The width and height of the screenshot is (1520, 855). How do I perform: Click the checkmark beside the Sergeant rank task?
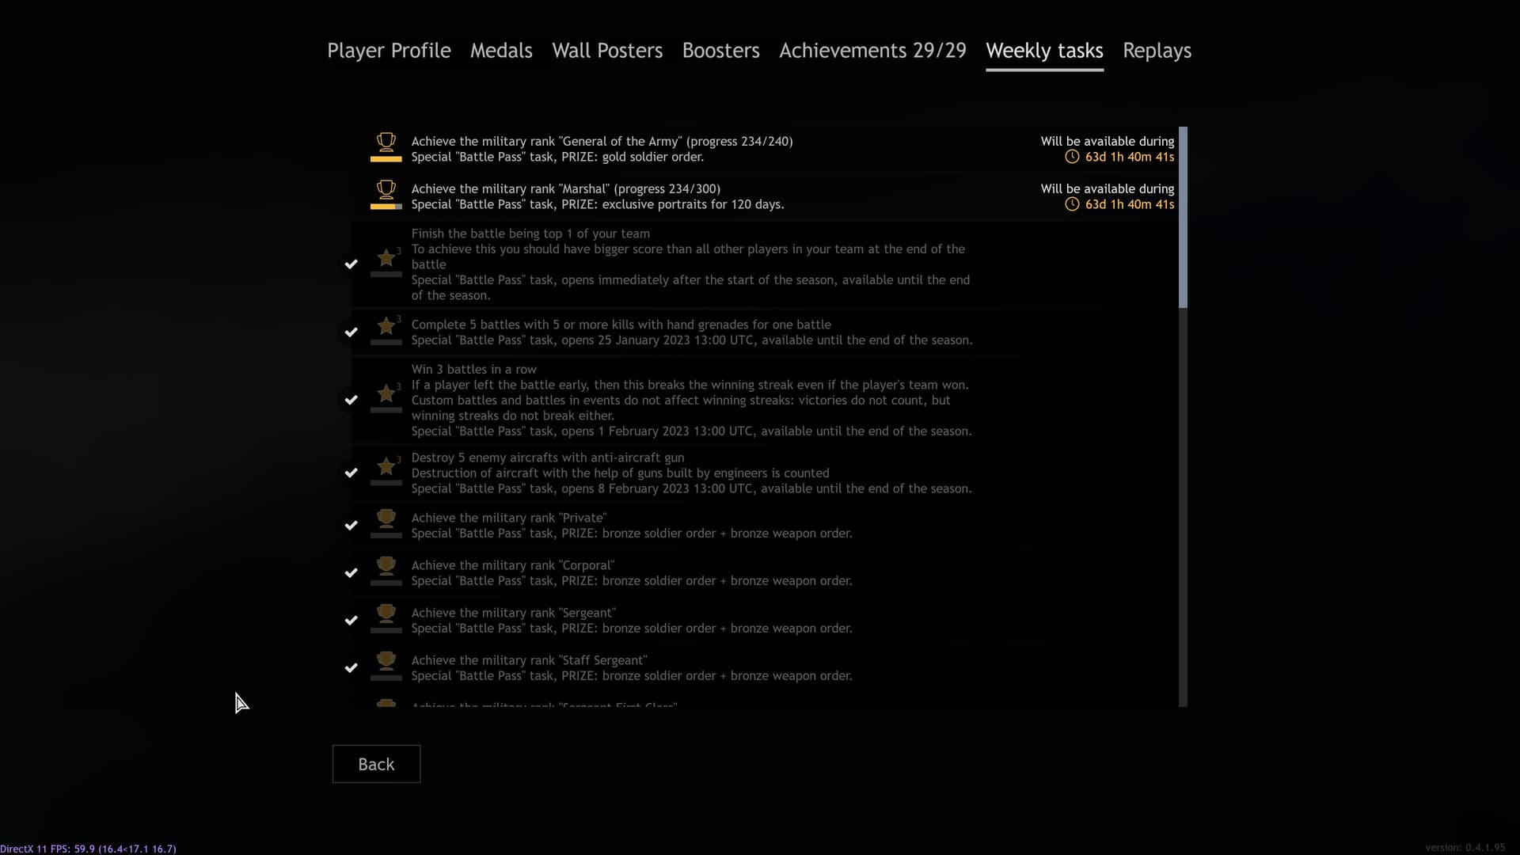click(351, 621)
